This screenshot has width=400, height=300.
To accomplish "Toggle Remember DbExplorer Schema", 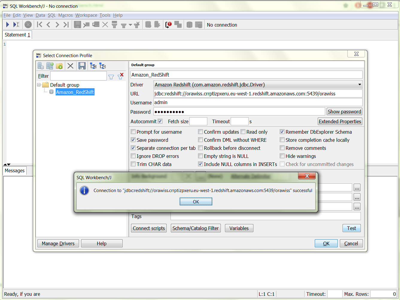I will [x=282, y=132].
